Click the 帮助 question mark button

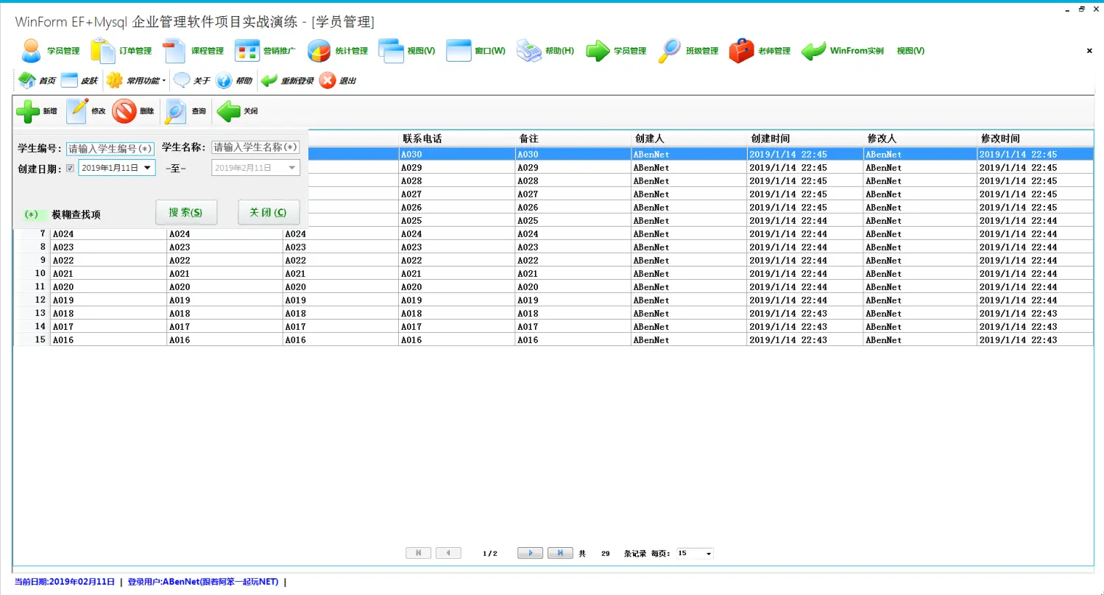point(235,80)
